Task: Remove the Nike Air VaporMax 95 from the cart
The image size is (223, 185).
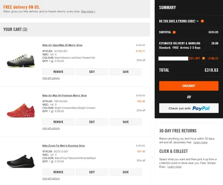Action: pyautogui.click(x=58, y=72)
